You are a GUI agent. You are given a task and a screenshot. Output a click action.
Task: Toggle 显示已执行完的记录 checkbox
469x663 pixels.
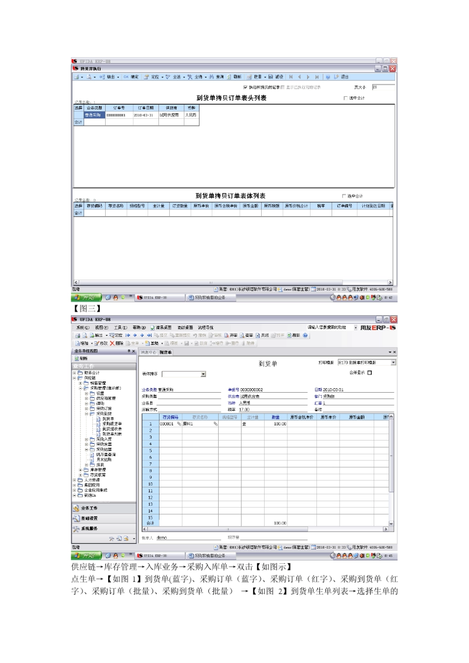click(x=283, y=87)
